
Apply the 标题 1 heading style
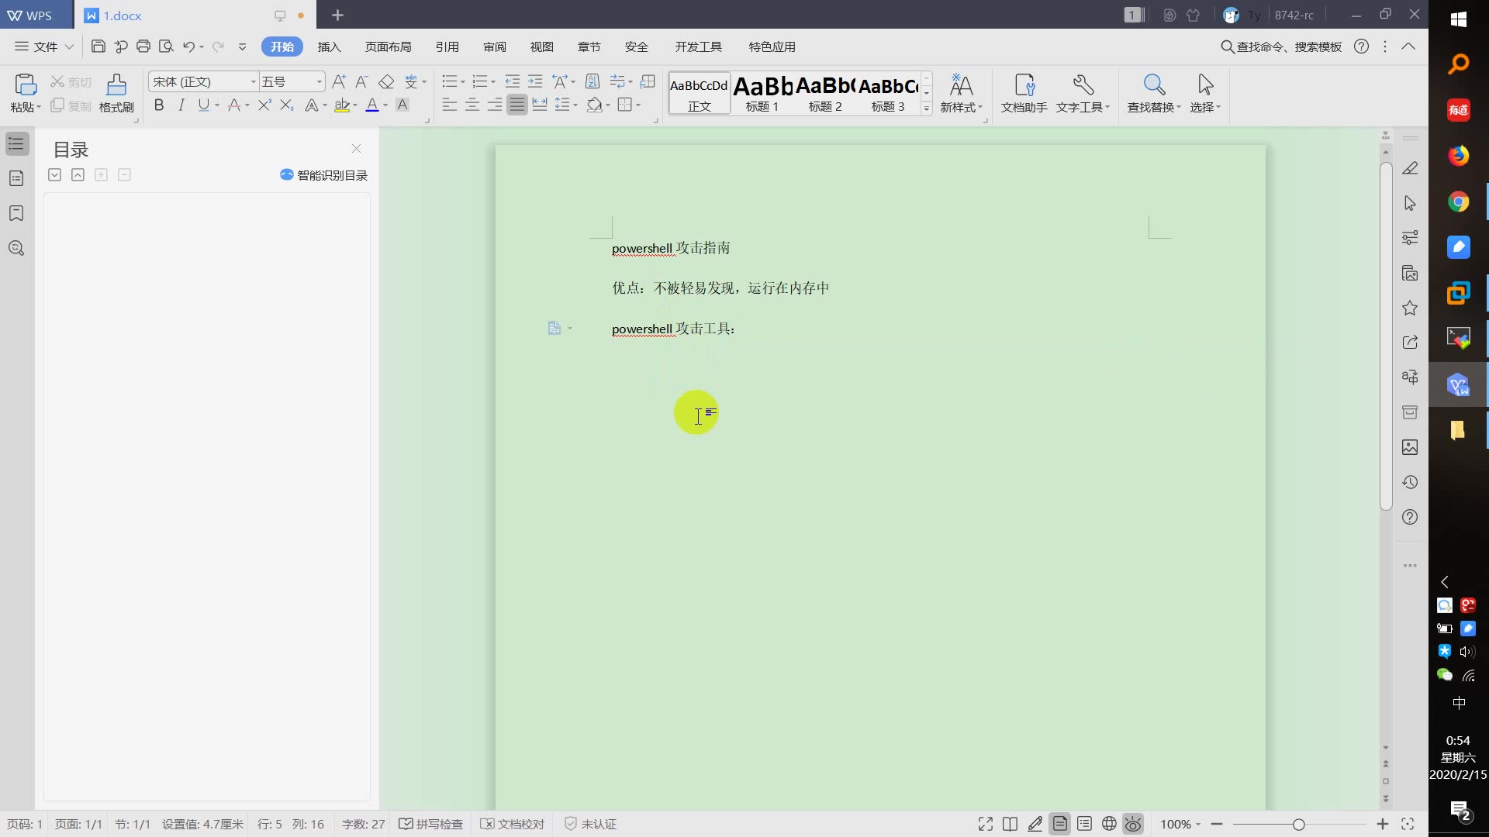click(762, 93)
